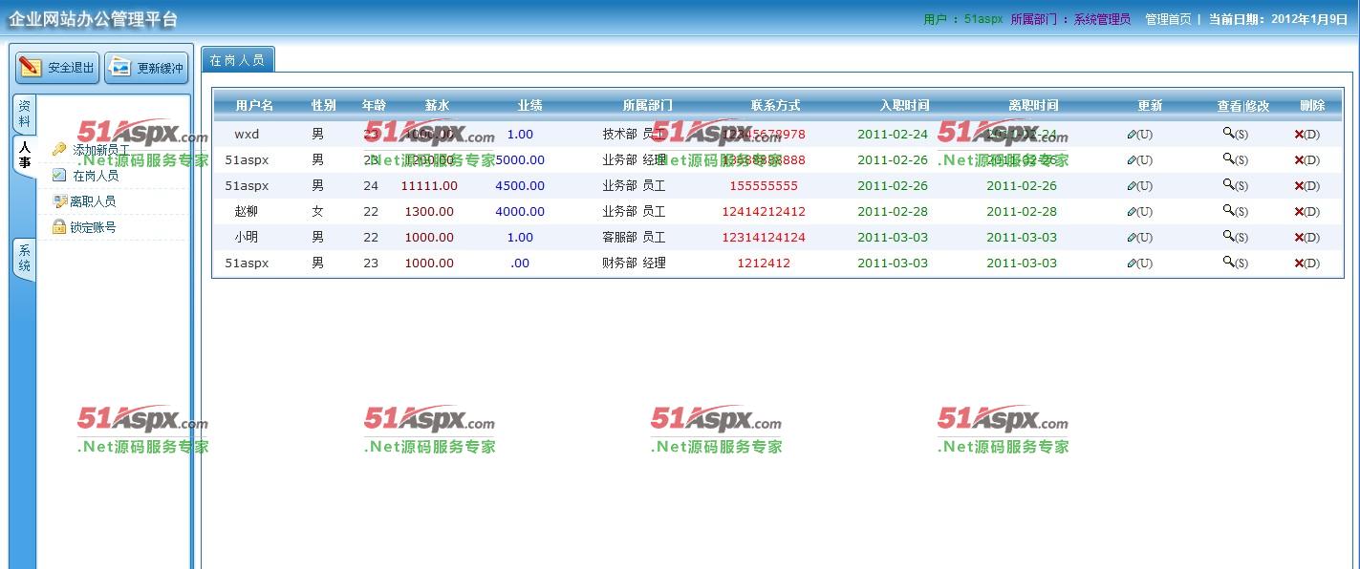
Task: Click the 所属部门 column header
Action: pos(647,106)
